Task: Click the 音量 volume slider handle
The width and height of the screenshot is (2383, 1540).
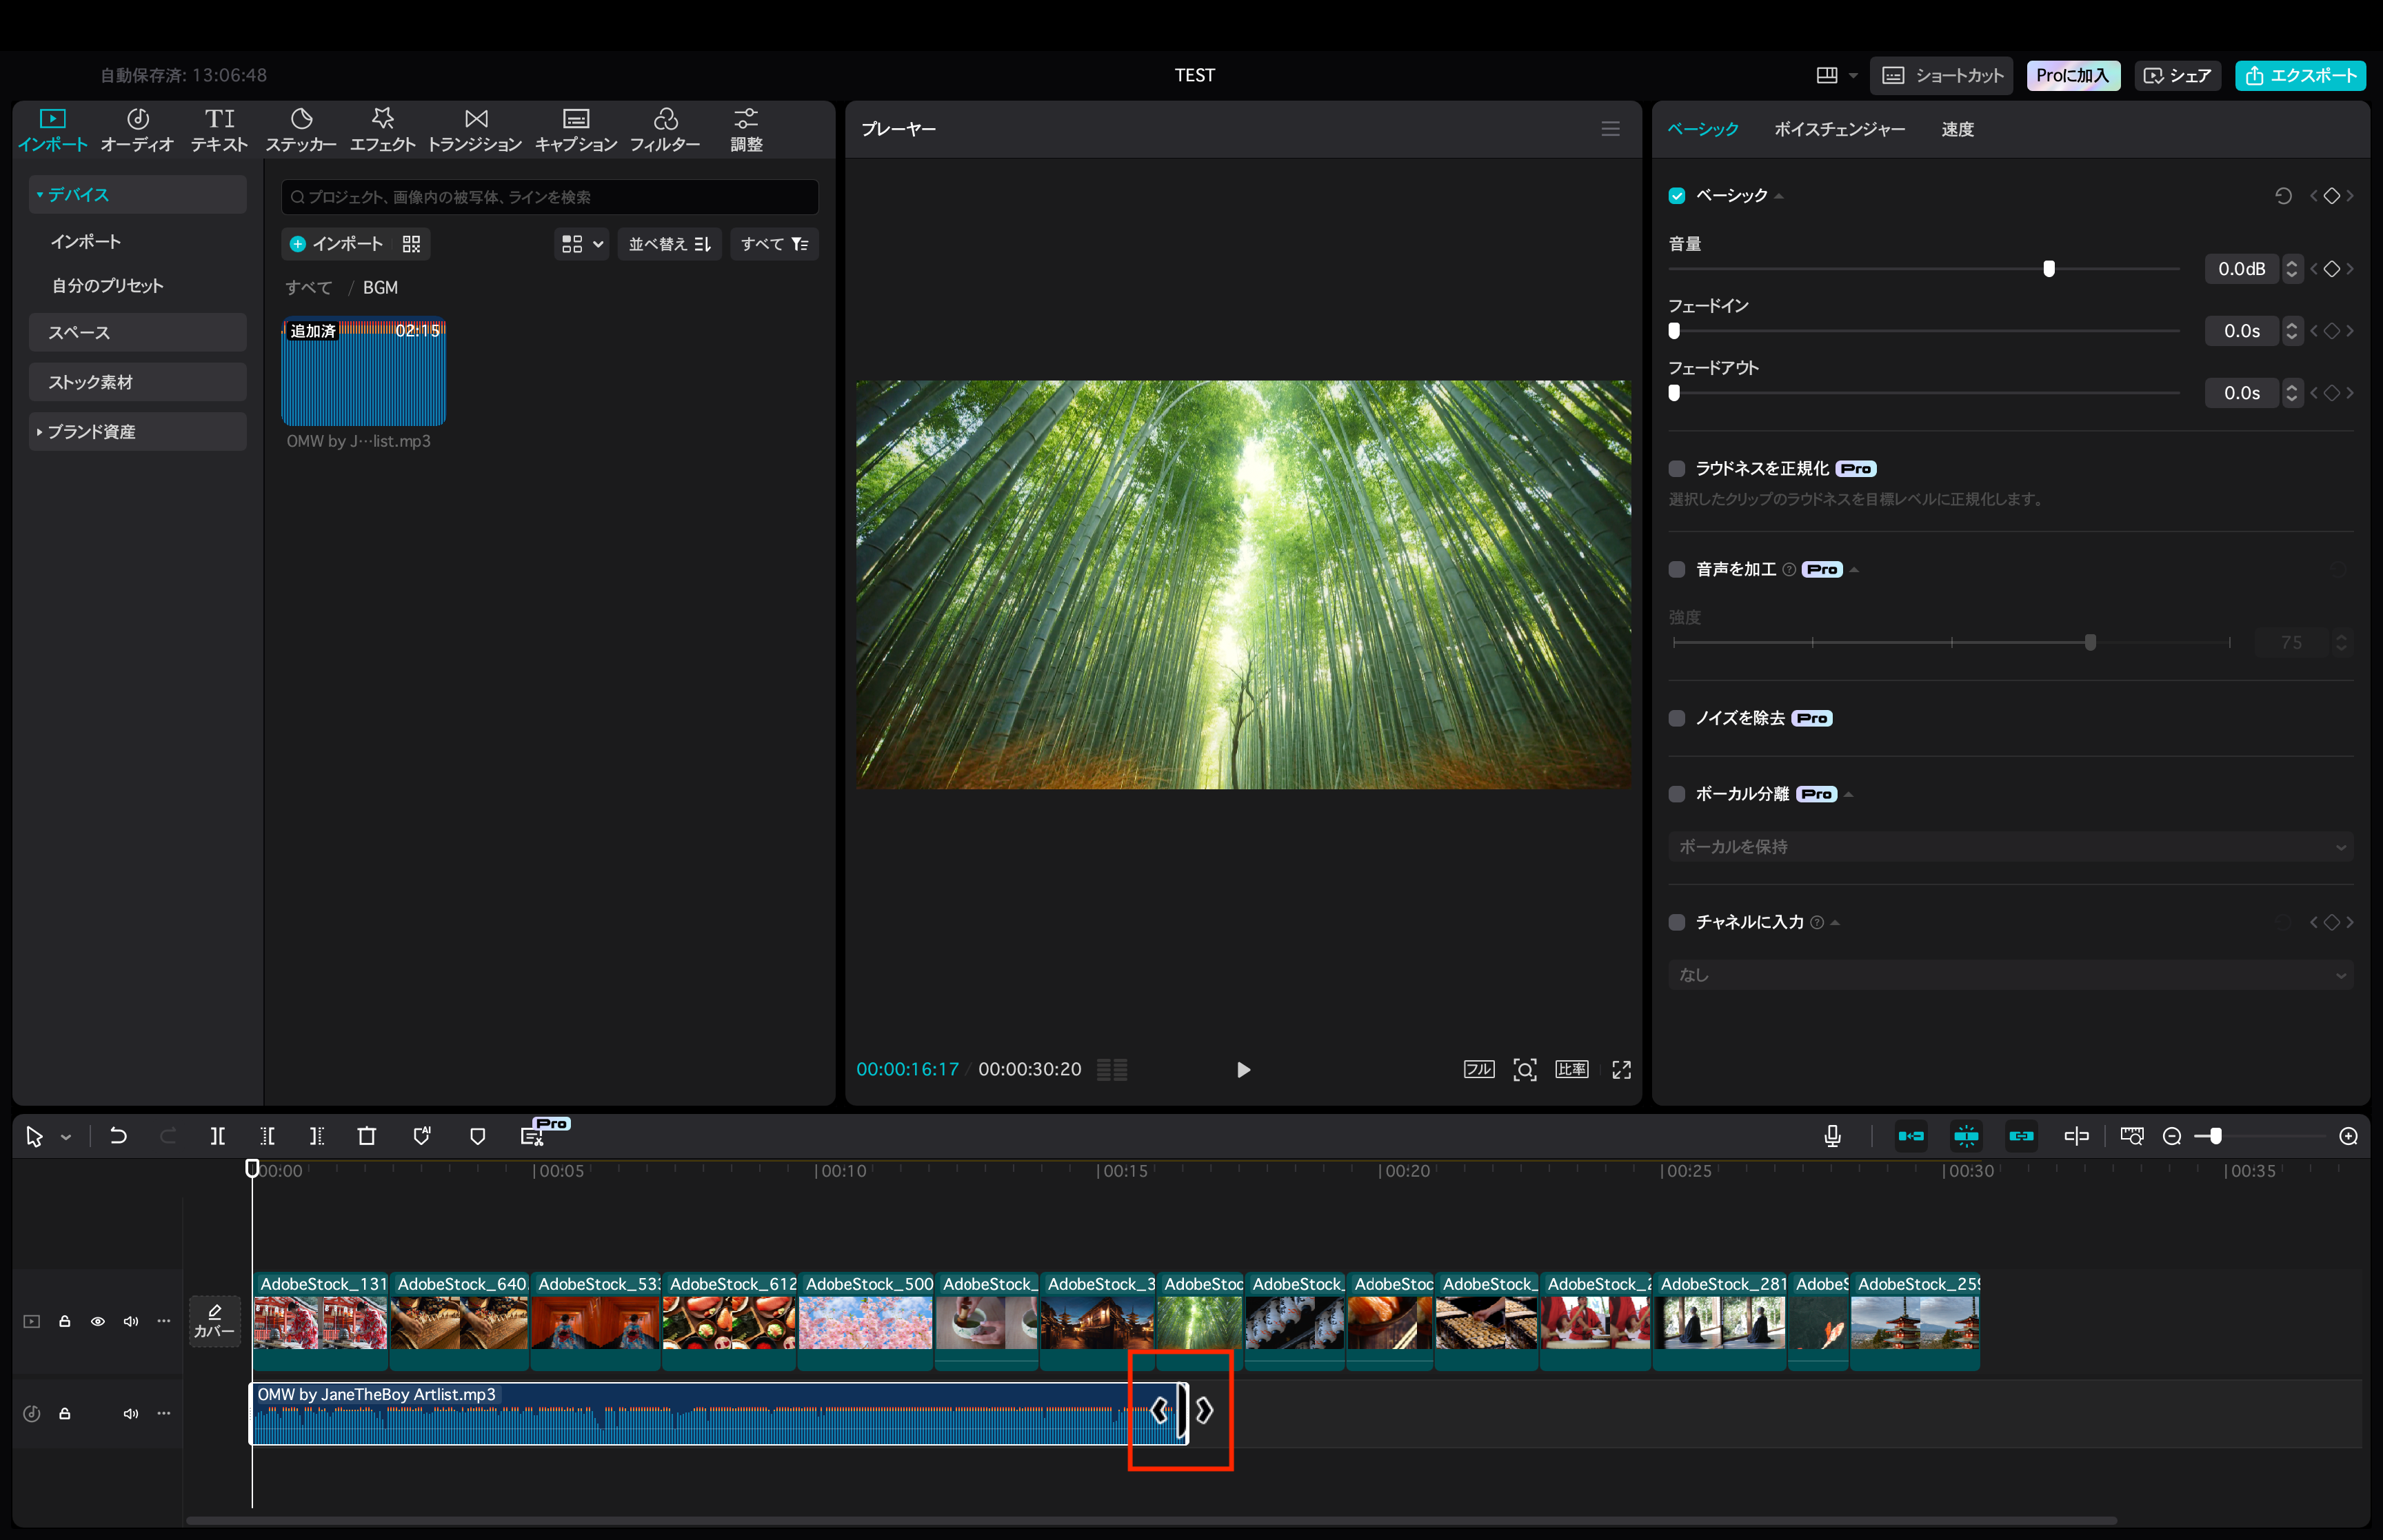Action: pyautogui.click(x=2049, y=269)
